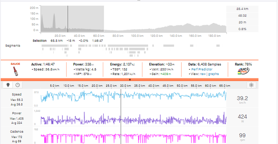This screenshot has width=278, height=144.
Task: Click the Segments label
Action: [13, 46]
